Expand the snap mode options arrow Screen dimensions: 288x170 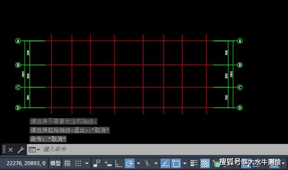(87, 163)
